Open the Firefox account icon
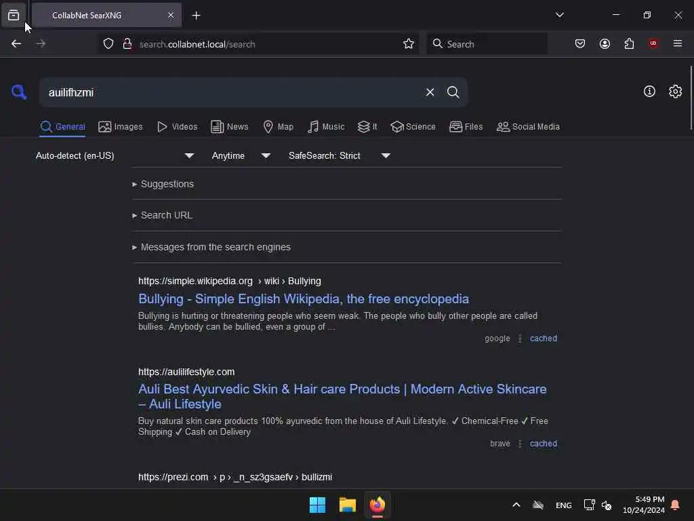The height and width of the screenshot is (521, 694). tap(605, 44)
